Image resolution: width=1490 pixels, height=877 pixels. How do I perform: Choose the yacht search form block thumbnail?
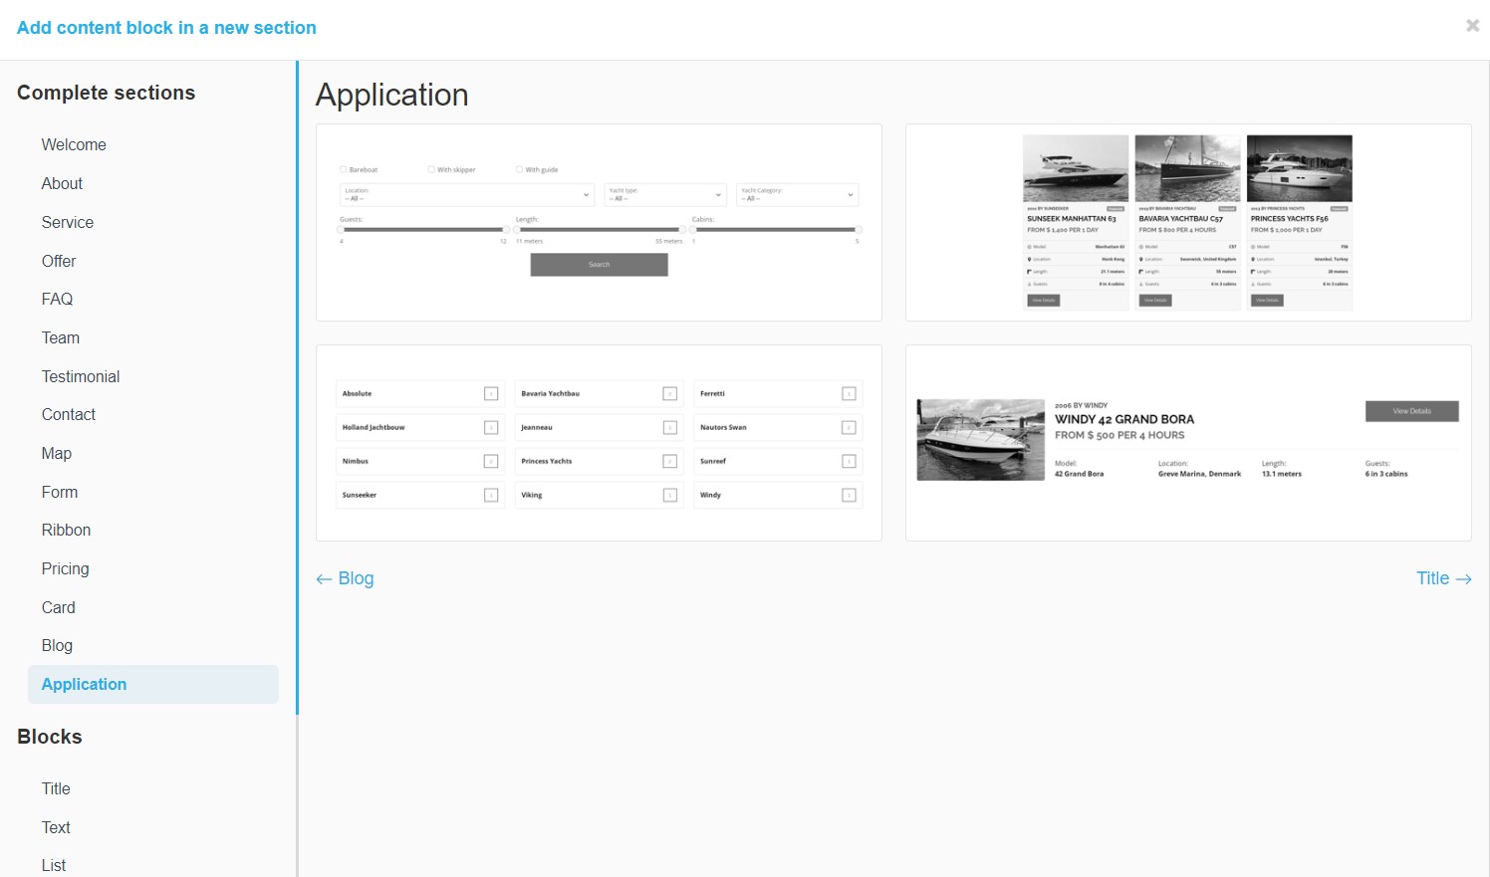click(x=599, y=222)
